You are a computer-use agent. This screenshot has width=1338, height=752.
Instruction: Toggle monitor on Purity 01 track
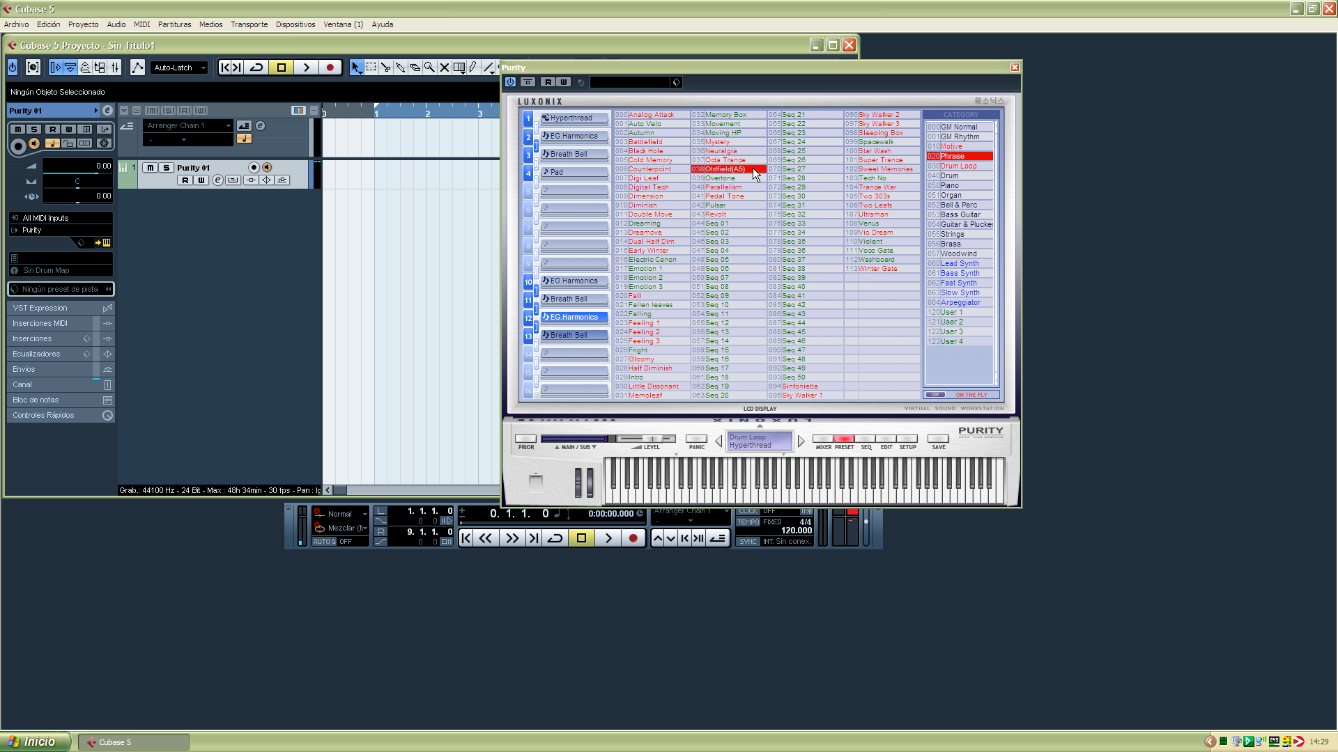point(267,168)
